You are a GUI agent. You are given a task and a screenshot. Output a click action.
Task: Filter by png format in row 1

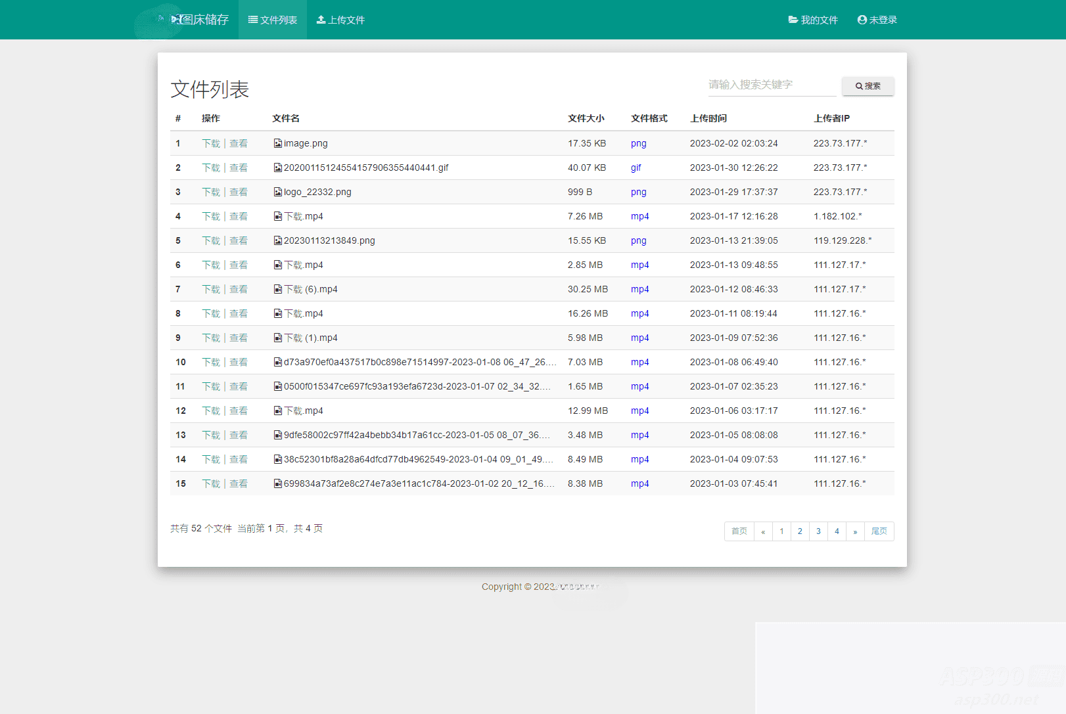[x=638, y=143]
